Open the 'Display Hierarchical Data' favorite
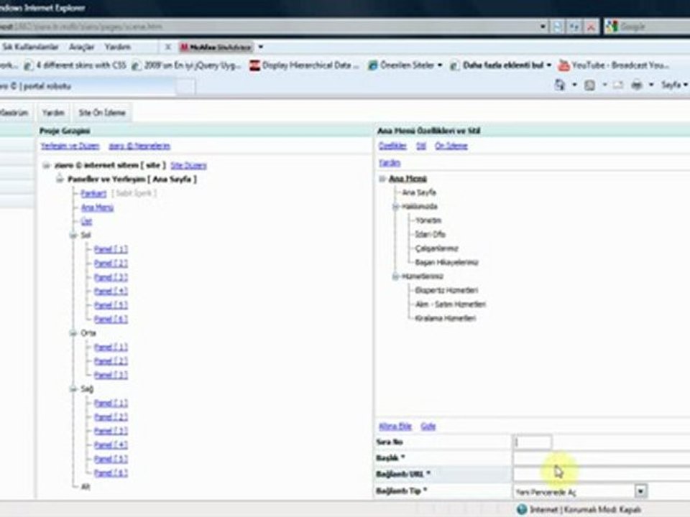The image size is (690, 517). (305, 65)
